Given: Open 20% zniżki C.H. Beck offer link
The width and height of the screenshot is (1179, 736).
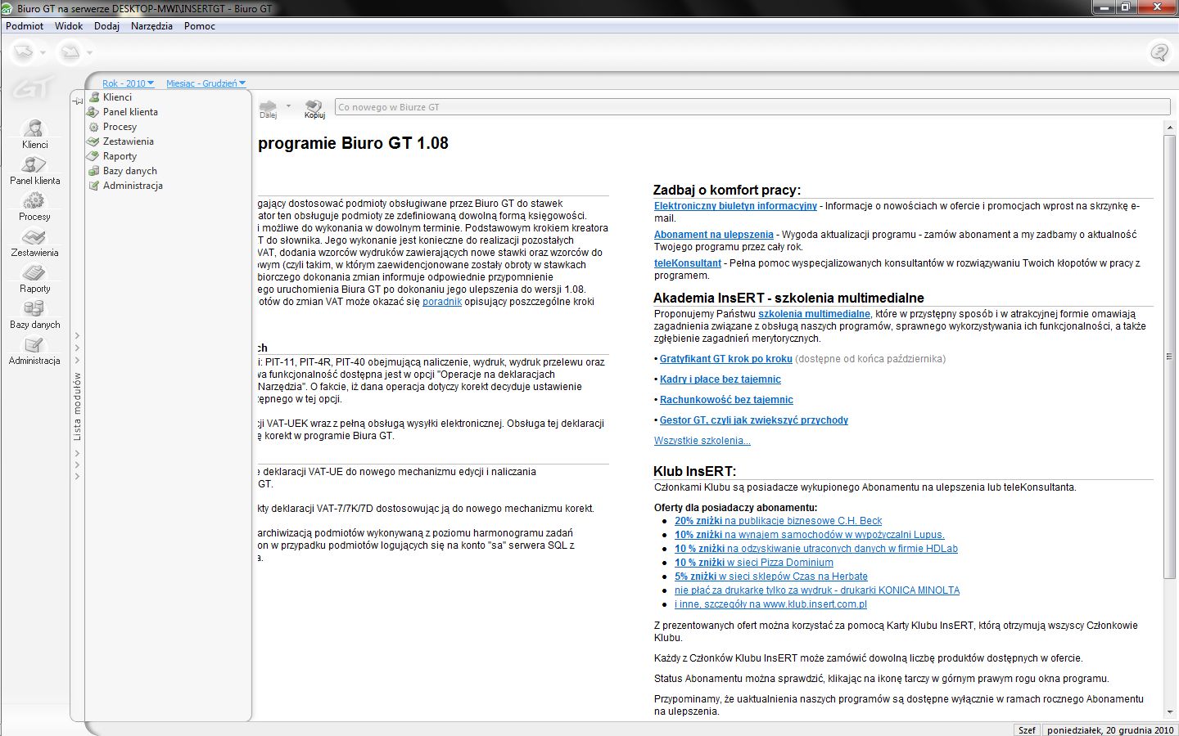Looking at the screenshot, I should 778,521.
